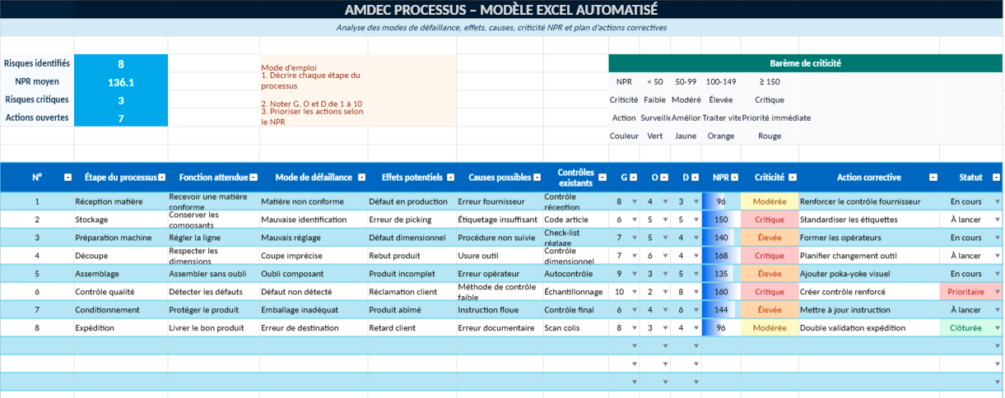Open O value dropdown for Assemblage row
This screenshot has width=1005, height=398.
click(x=665, y=274)
